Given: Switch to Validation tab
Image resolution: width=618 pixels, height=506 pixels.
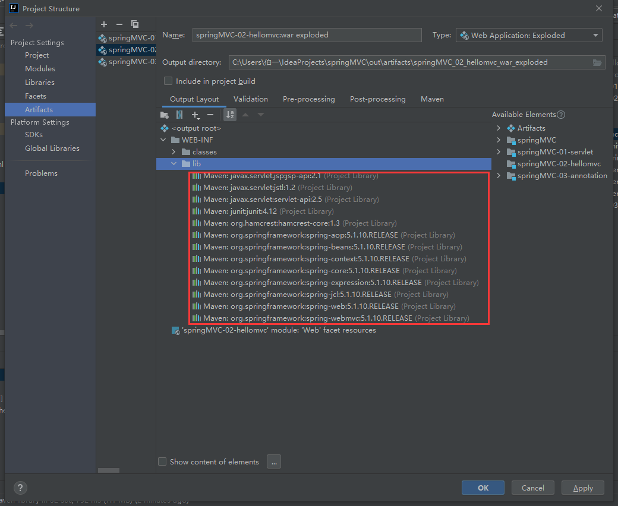Looking at the screenshot, I should [x=251, y=99].
